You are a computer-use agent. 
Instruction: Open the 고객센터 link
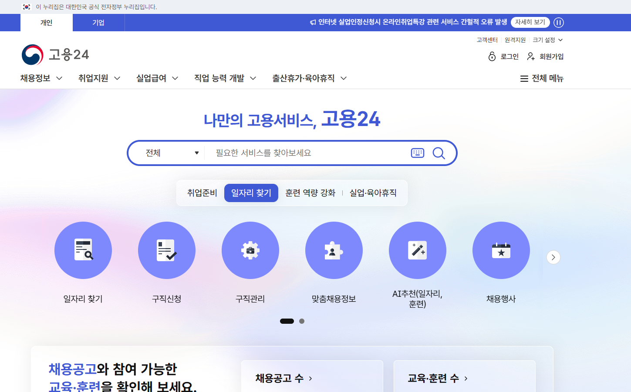tap(487, 40)
